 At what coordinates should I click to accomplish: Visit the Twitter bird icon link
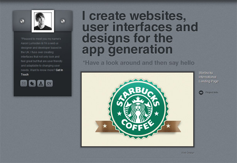coord(32,83)
